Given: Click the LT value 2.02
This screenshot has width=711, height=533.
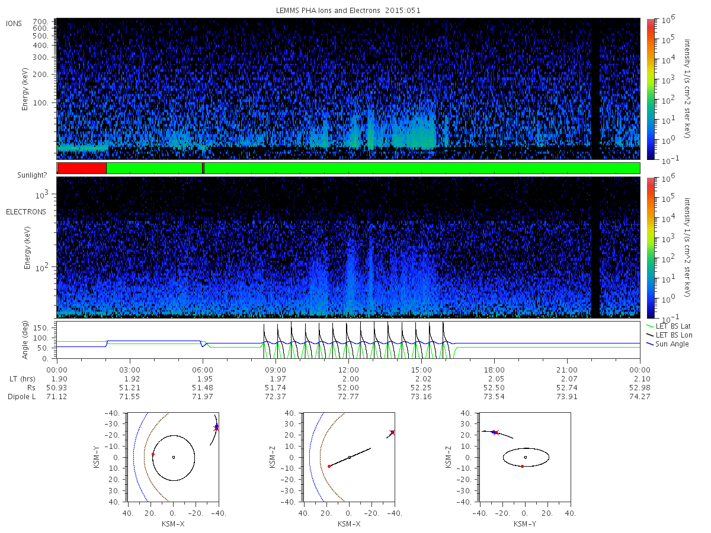Looking at the screenshot, I should (x=421, y=378).
